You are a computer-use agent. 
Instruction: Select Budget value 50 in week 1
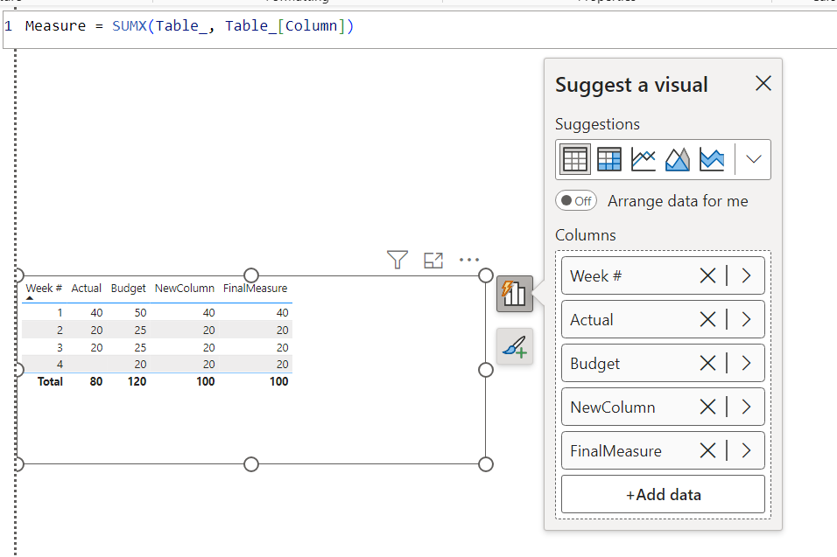pyautogui.click(x=140, y=312)
